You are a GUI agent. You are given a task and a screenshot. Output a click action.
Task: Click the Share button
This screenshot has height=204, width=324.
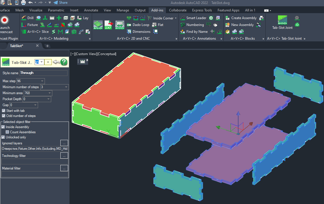pyautogui.click(x=61, y=3)
